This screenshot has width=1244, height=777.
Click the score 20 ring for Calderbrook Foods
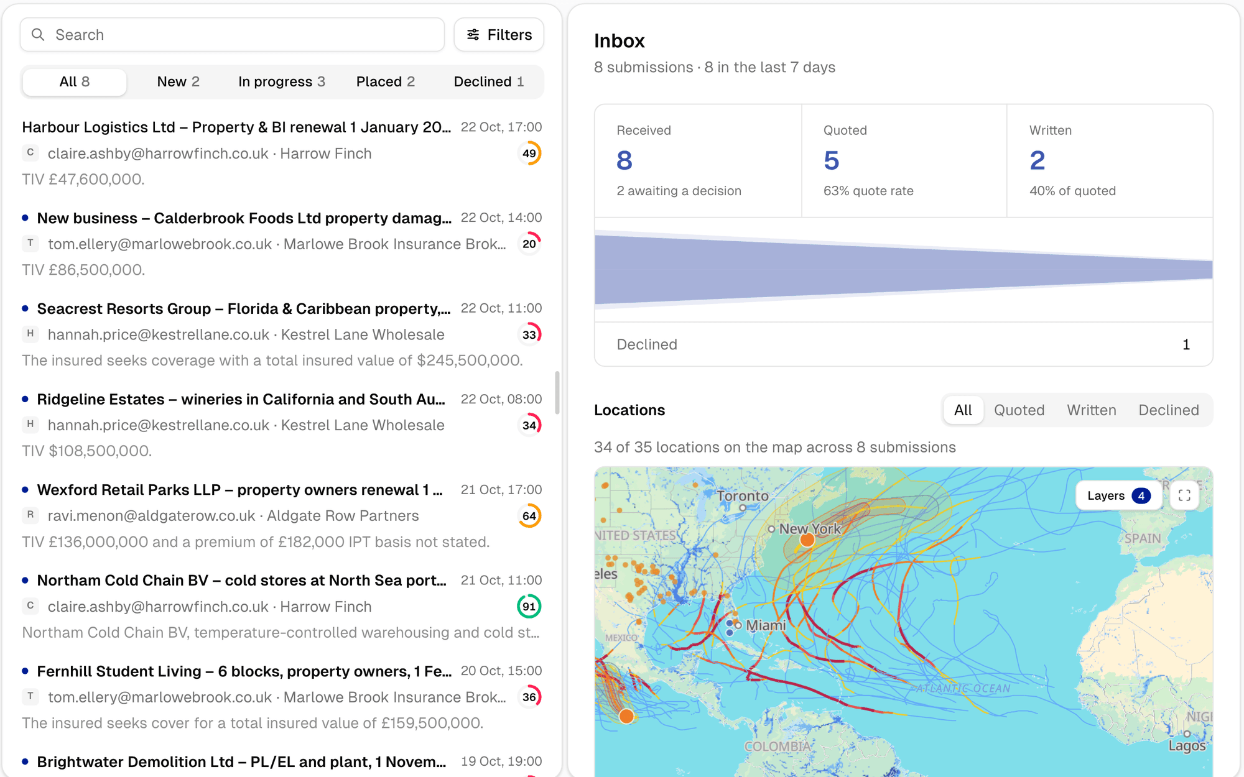pyautogui.click(x=529, y=244)
